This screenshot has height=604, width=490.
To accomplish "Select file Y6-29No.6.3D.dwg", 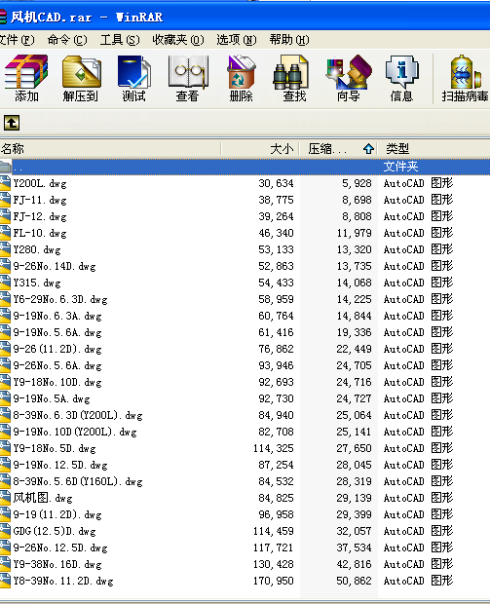I will [60, 299].
